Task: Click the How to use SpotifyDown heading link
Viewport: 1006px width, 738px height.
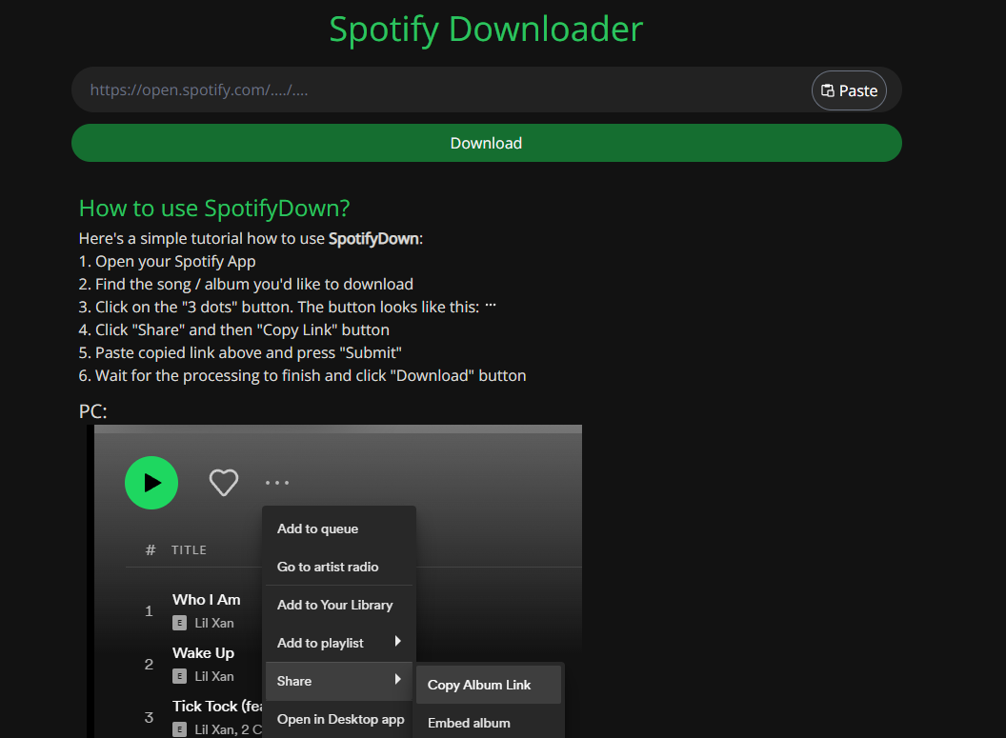Action: coord(213,208)
